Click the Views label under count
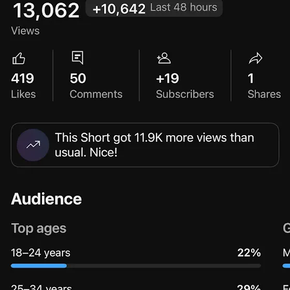290x290 pixels. [x=25, y=31]
